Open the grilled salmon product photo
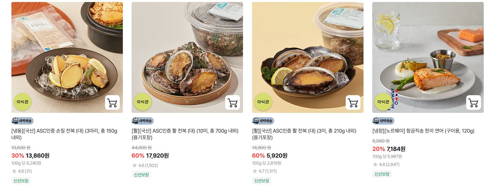 pyautogui.click(x=428, y=57)
